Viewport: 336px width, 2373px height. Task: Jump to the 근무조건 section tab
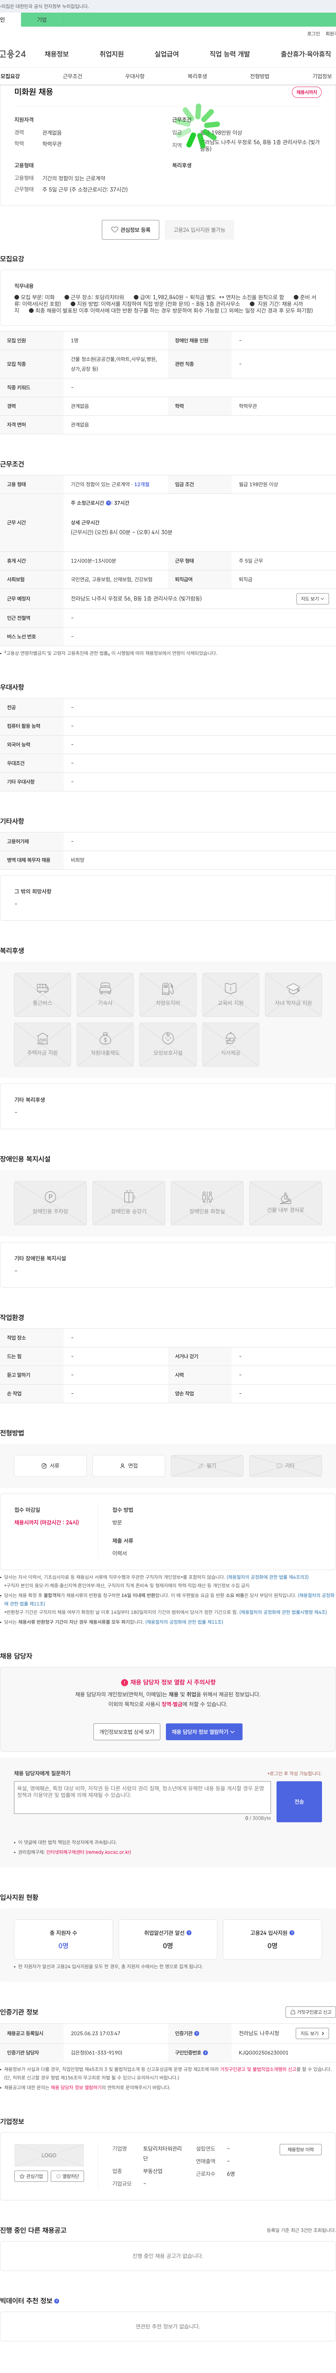[x=72, y=76]
